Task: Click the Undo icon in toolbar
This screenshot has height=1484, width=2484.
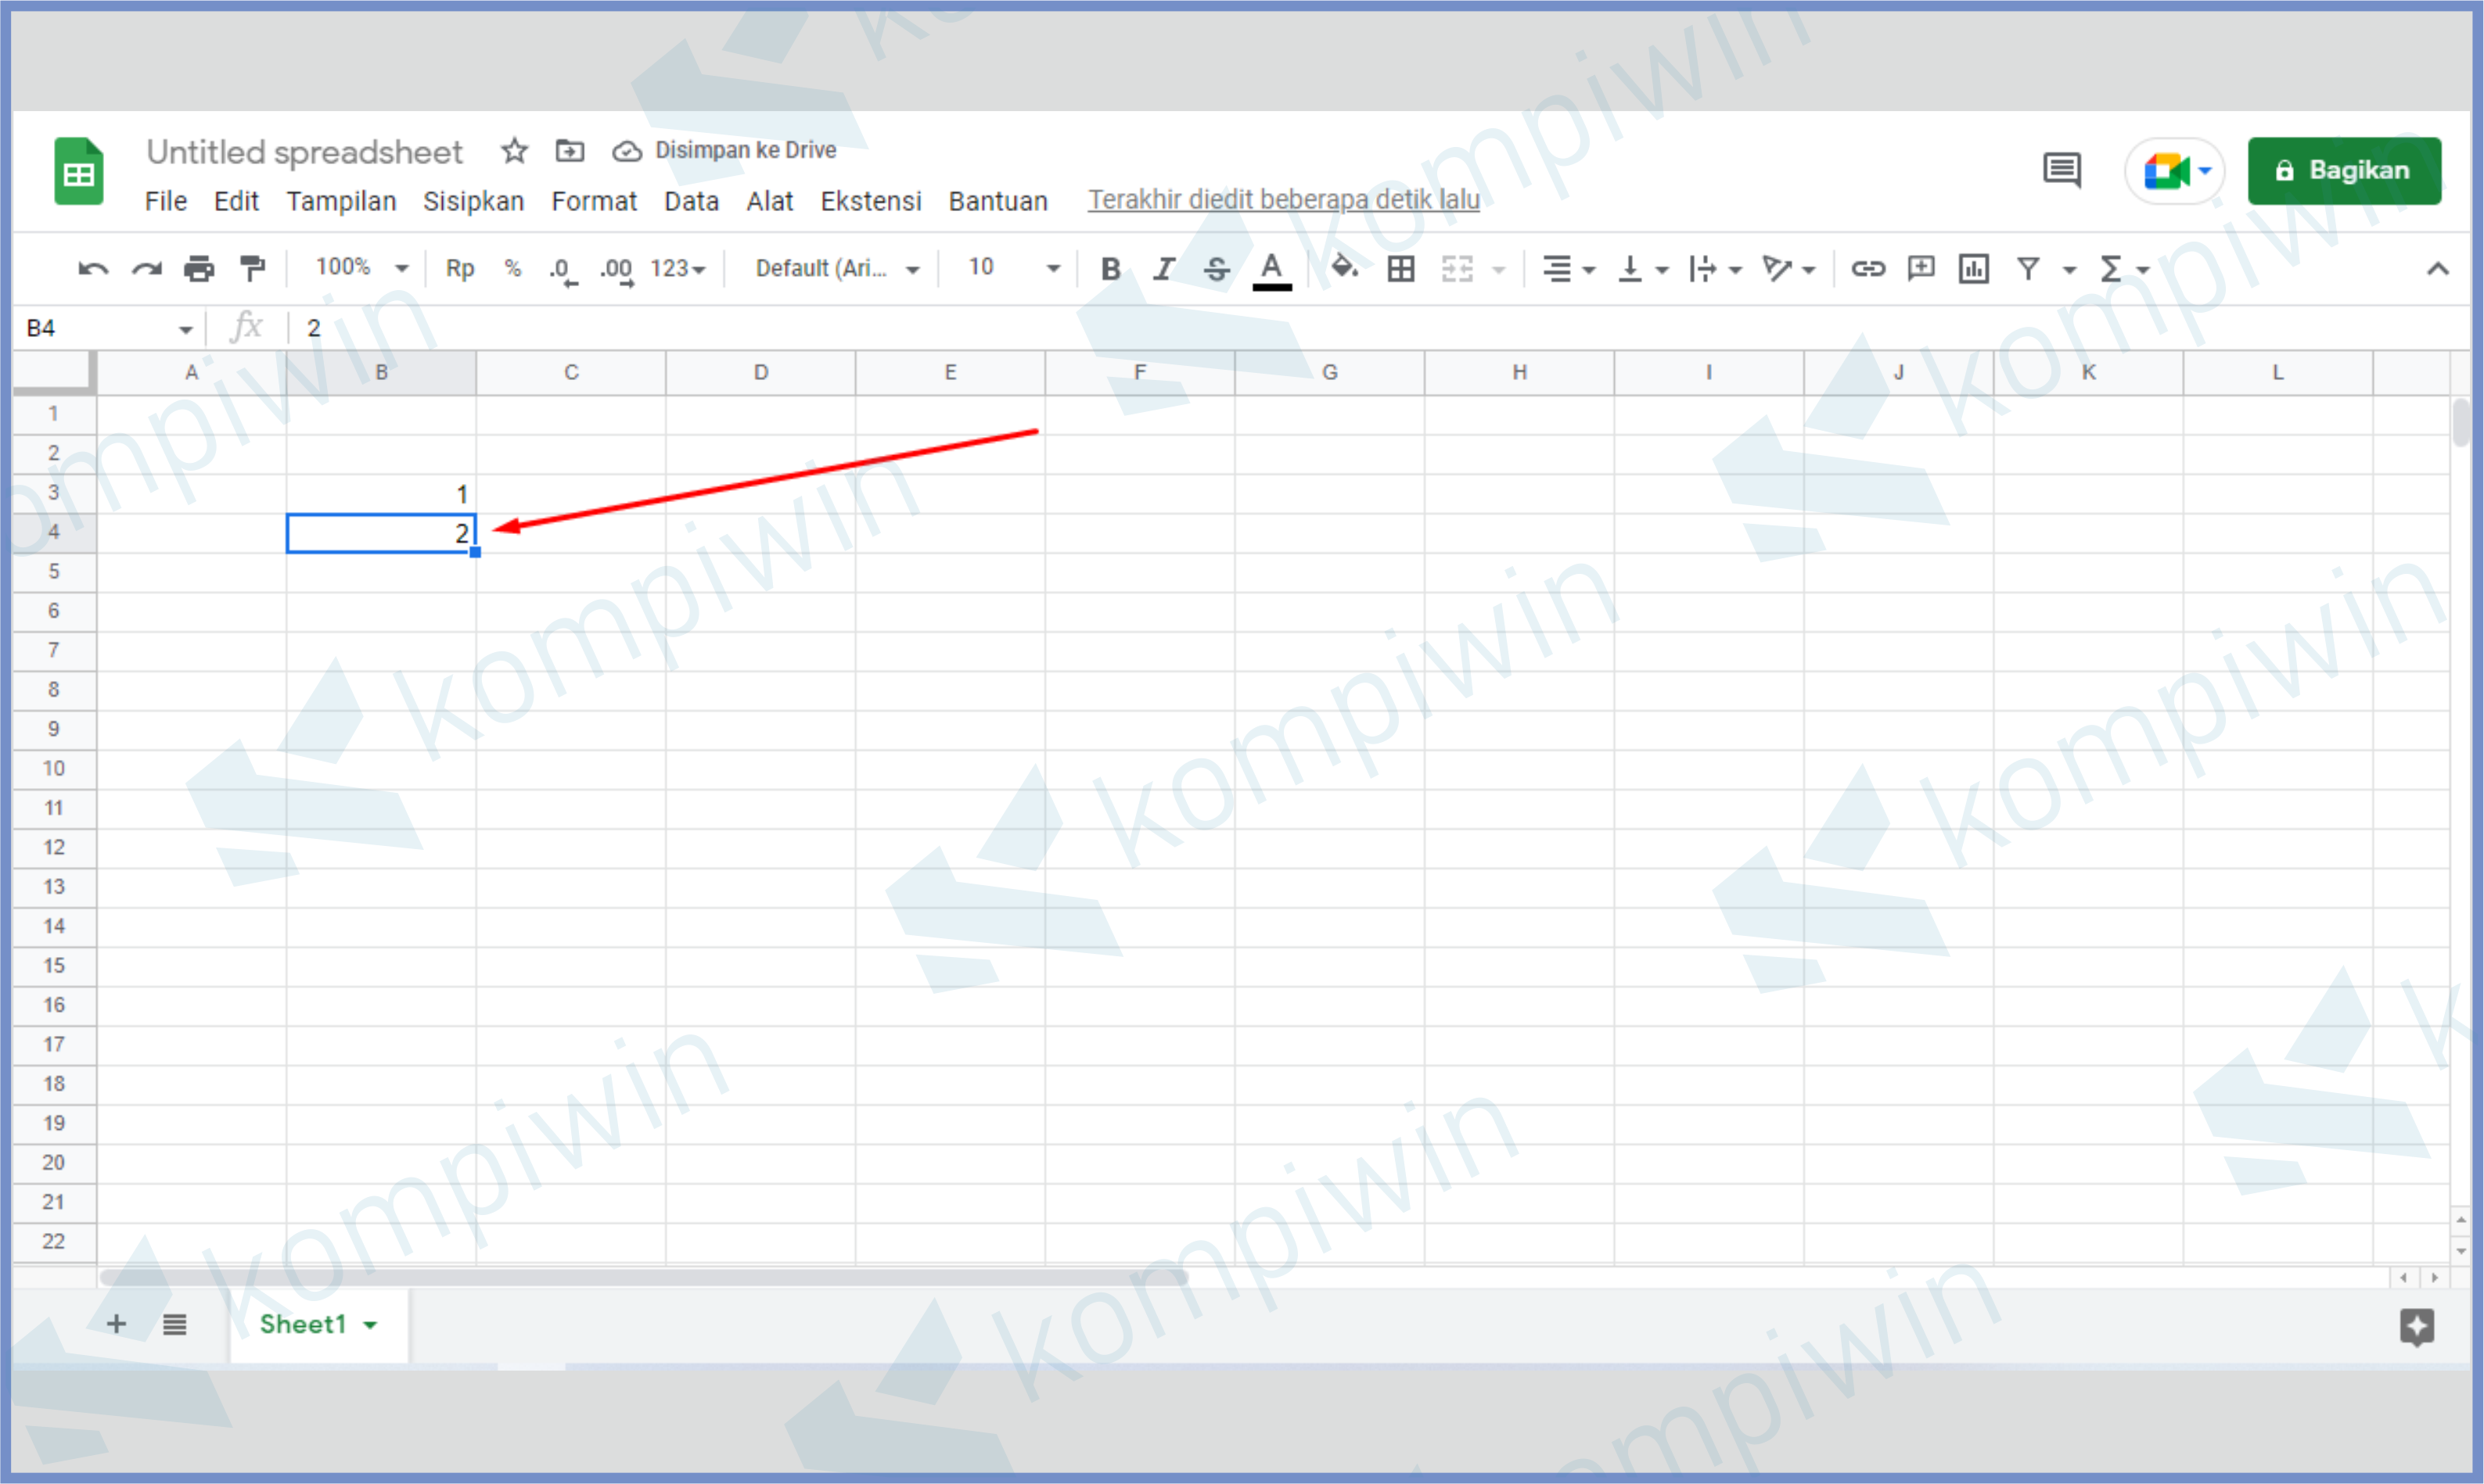Action: point(93,268)
